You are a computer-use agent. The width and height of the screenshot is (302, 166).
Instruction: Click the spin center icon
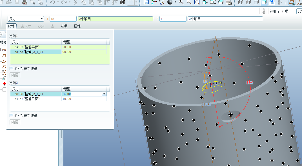[x=154, y=2]
